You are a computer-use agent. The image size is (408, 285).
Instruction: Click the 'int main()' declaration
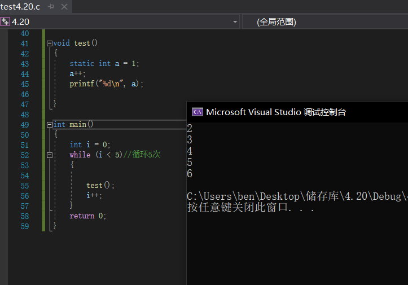pos(73,124)
